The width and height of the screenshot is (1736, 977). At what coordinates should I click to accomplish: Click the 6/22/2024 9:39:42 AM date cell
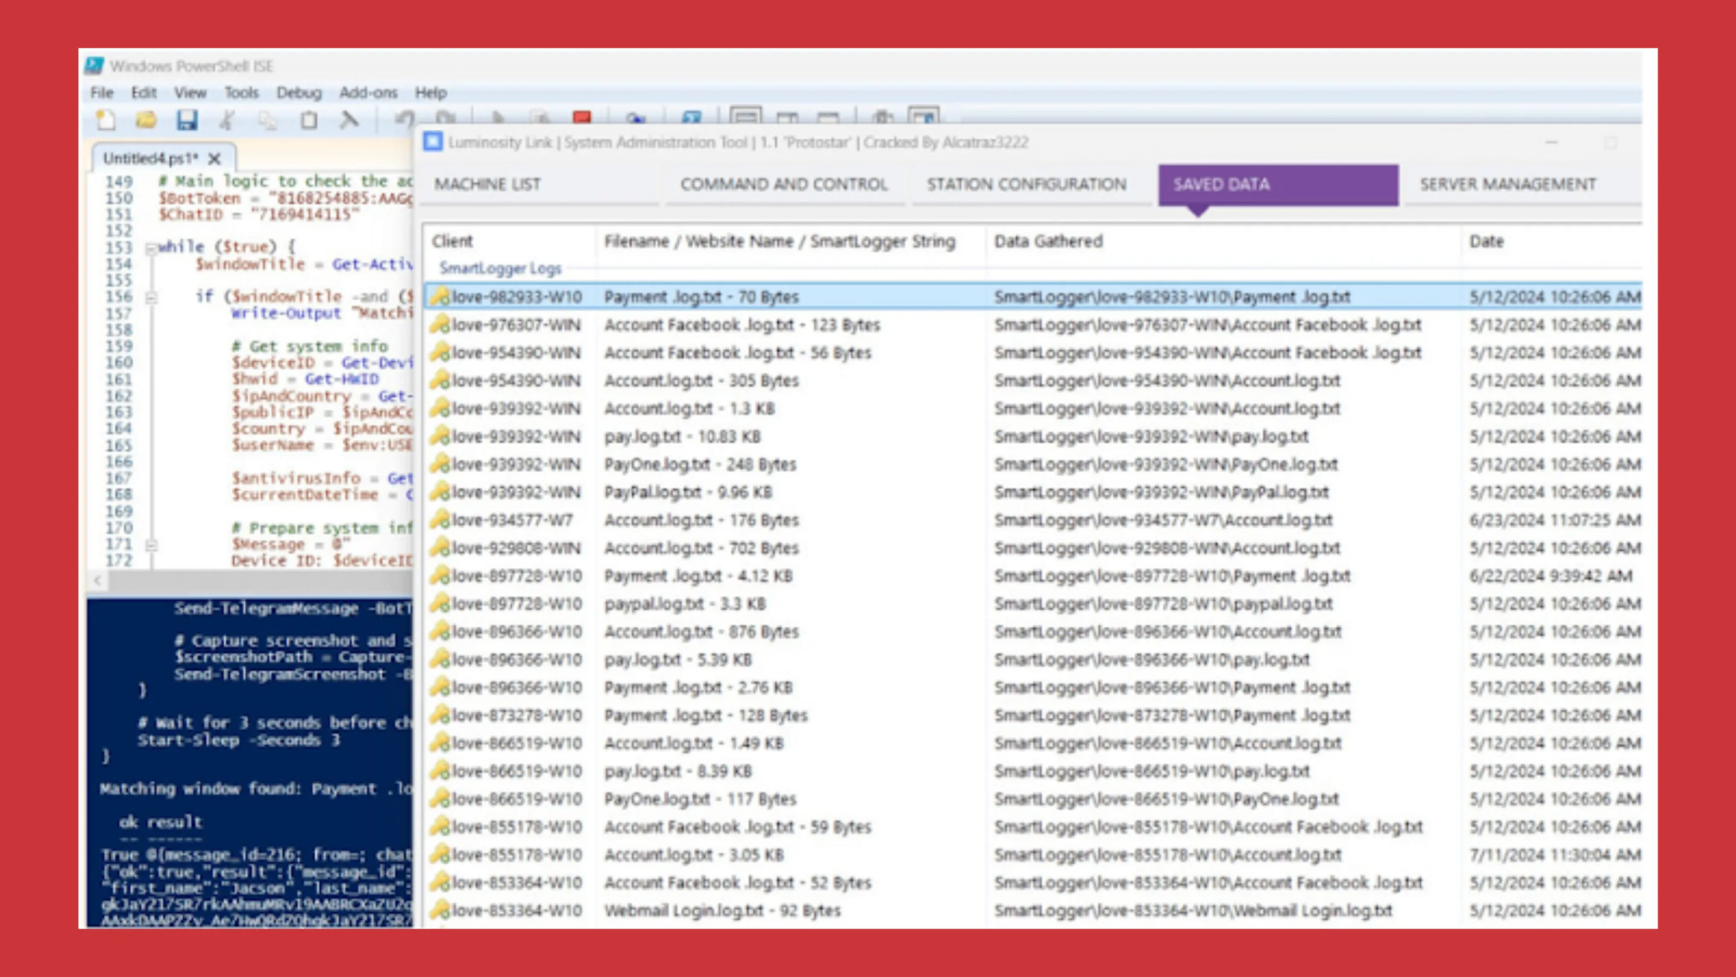[x=1551, y=576]
